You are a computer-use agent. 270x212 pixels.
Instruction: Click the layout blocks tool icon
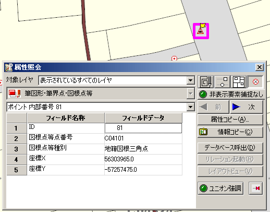(x=239, y=81)
